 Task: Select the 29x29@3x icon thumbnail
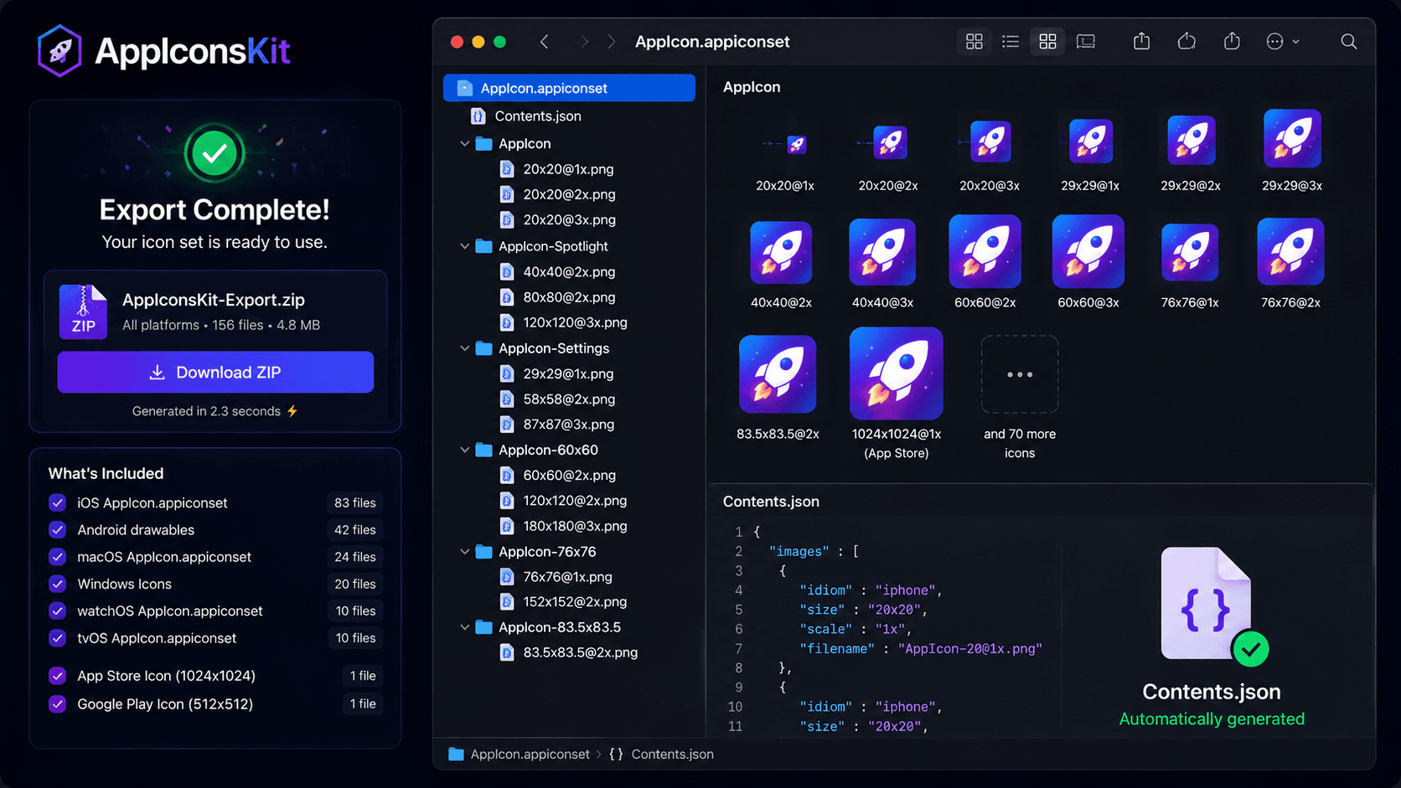1292,138
